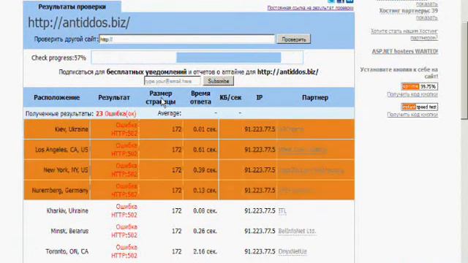The height and width of the screenshot is (263, 468).
Task: Click the Партнер column header
Action: pyautogui.click(x=315, y=97)
